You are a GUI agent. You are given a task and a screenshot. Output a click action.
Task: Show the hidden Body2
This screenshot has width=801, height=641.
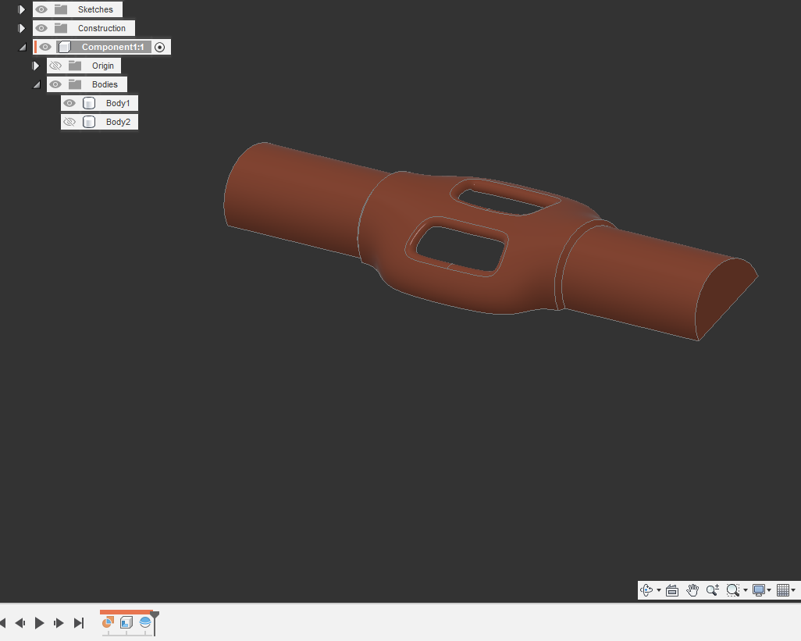coord(69,121)
